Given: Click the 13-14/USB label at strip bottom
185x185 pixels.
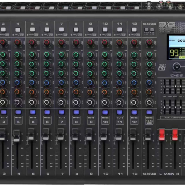Looking at the screenshot, I should pos(149,174).
